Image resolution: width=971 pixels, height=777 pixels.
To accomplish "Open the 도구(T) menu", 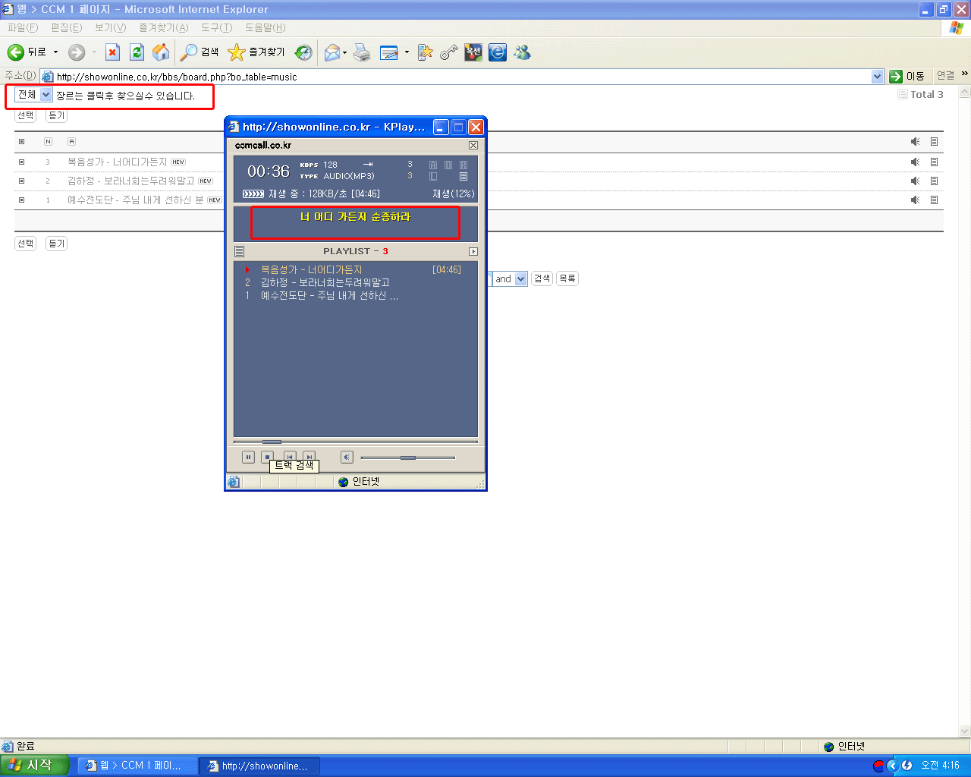I will tap(216, 27).
